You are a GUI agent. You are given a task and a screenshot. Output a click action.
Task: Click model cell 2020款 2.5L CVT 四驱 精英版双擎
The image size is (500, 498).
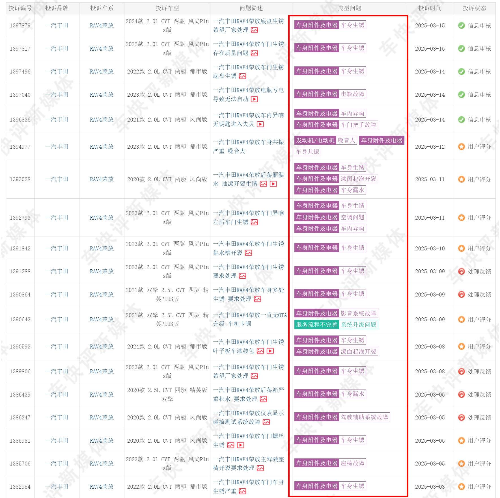(x=167, y=395)
